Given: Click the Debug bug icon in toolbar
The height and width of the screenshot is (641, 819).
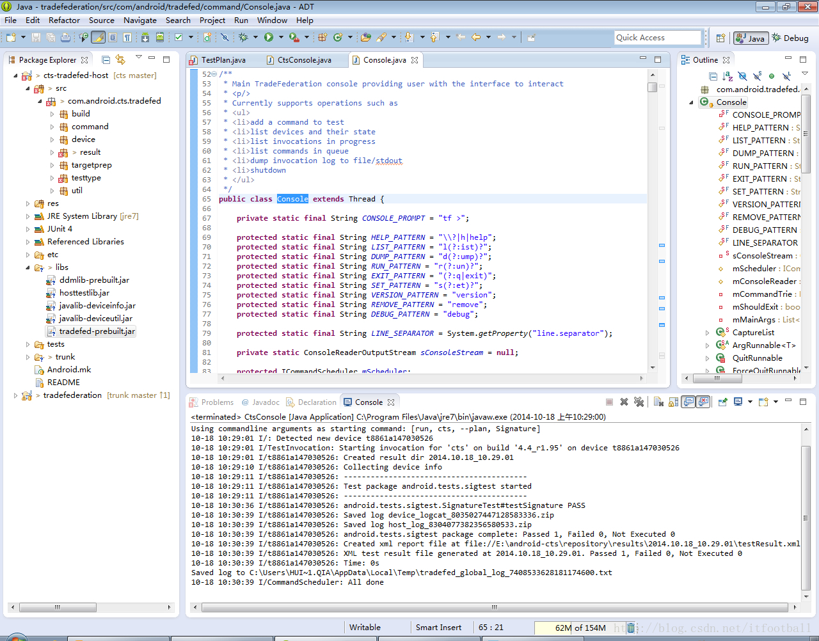Looking at the screenshot, I should (x=243, y=38).
